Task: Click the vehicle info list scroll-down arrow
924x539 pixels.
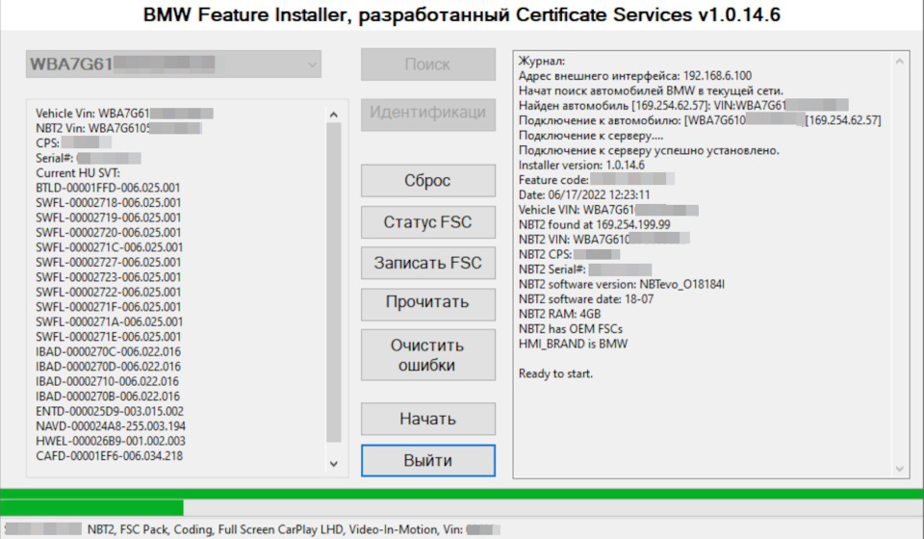Action: (x=334, y=464)
